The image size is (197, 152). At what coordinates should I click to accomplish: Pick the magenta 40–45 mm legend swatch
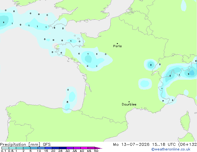click(84, 148)
